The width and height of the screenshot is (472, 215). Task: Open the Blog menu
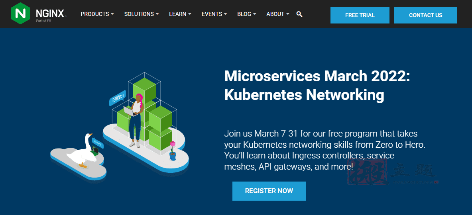(246, 14)
